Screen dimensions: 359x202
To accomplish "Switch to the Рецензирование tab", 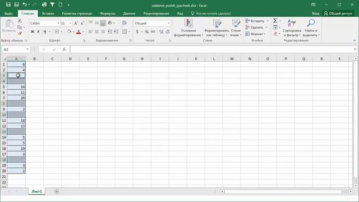I will point(156,13).
